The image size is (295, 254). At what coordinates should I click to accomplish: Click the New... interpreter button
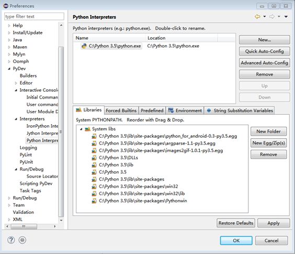click(264, 40)
